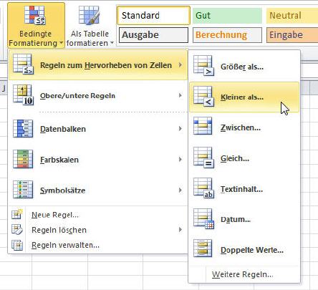Click the Datenbalken icon
Viewport: 318px width, 290px height.
(x=23, y=128)
